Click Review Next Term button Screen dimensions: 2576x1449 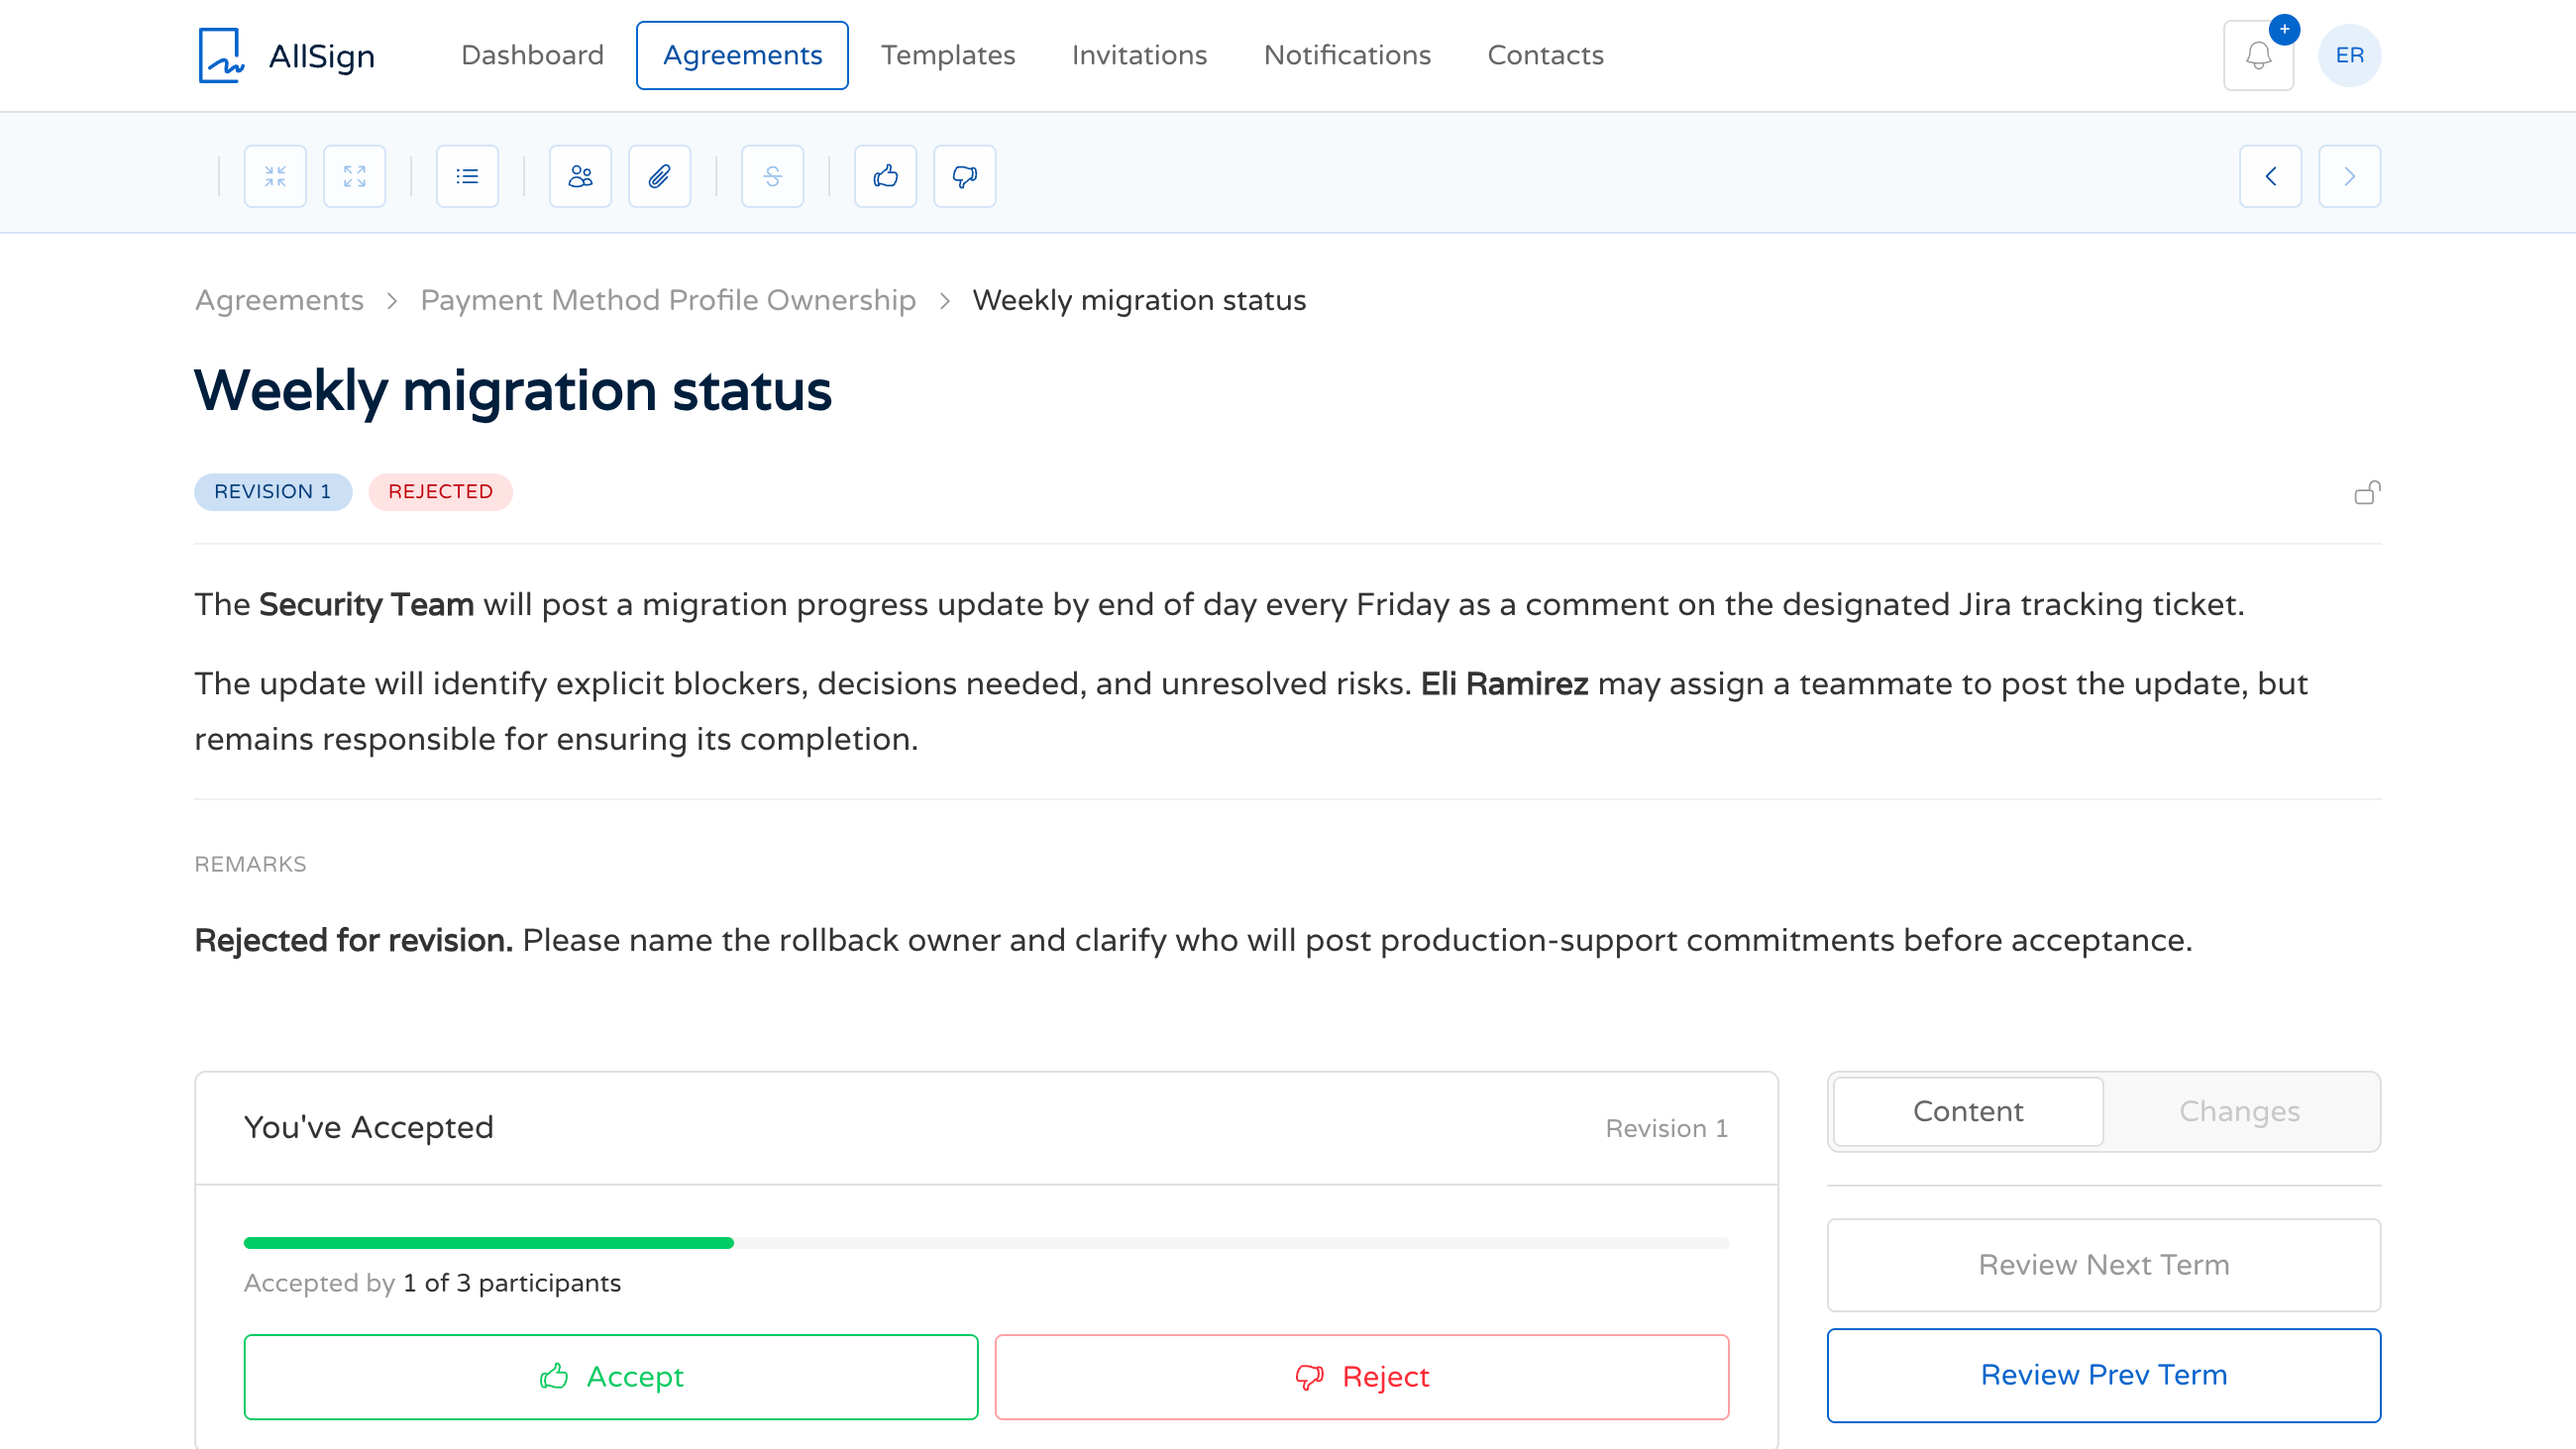2103,1264
